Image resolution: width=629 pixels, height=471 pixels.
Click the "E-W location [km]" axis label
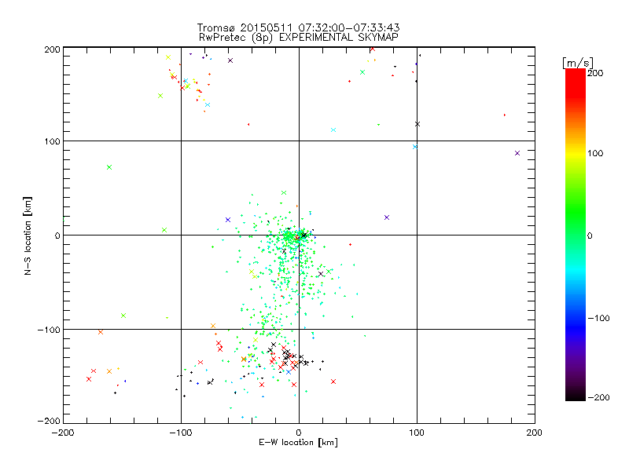tap(298, 443)
